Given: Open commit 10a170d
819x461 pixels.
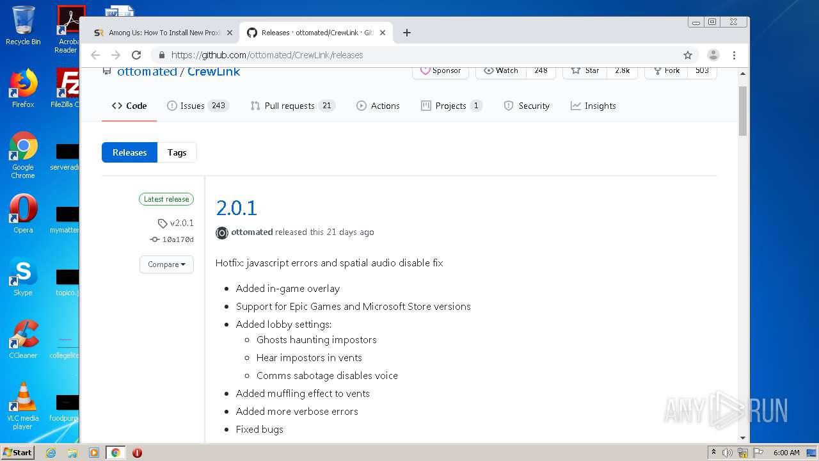Looking at the screenshot, I should pyautogui.click(x=172, y=239).
